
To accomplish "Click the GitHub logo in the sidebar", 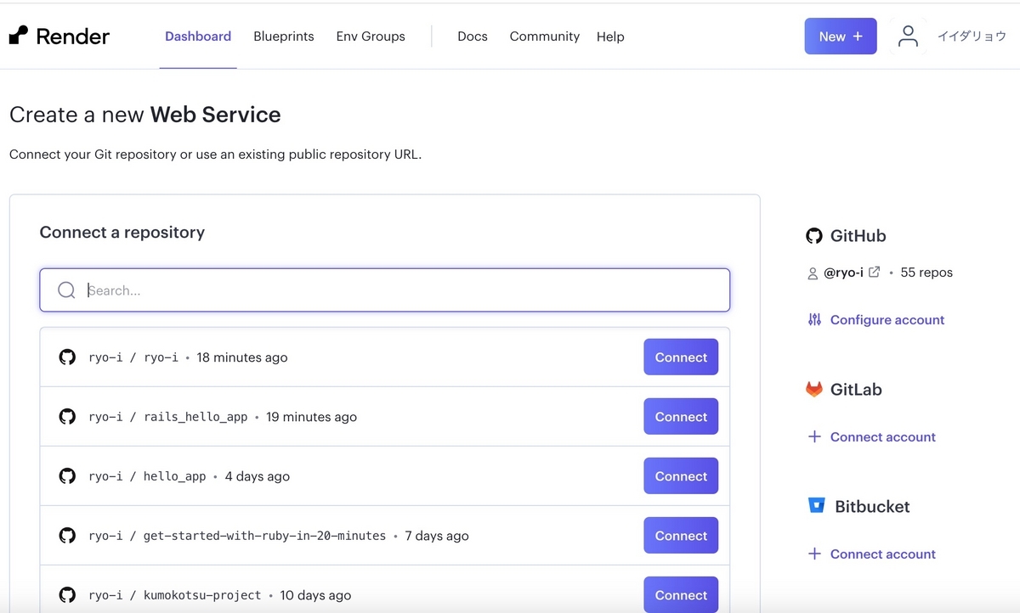I will (814, 236).
